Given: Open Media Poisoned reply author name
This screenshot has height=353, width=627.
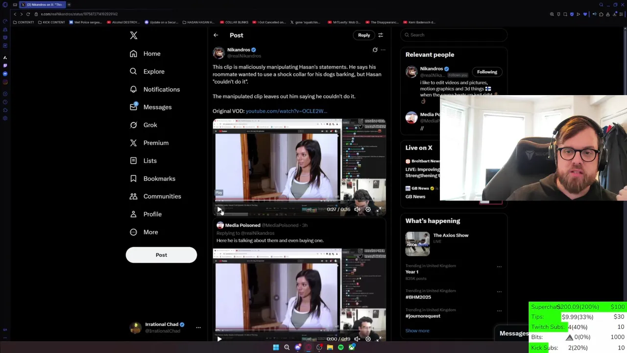Looking at the screenshot, I should [x=242, y=225].
